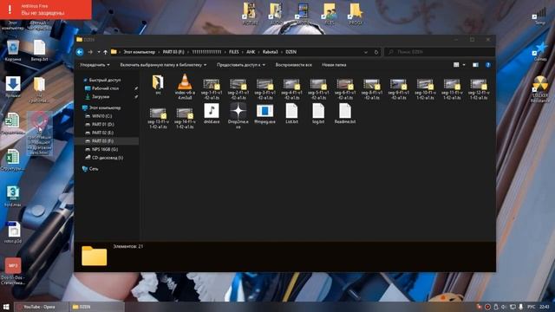Click the 'Воспроизвести все' button
555x312 pixels.
(294, 65)
